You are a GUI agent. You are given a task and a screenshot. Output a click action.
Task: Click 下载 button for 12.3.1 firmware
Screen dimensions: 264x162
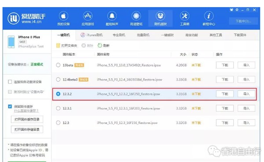225,108
